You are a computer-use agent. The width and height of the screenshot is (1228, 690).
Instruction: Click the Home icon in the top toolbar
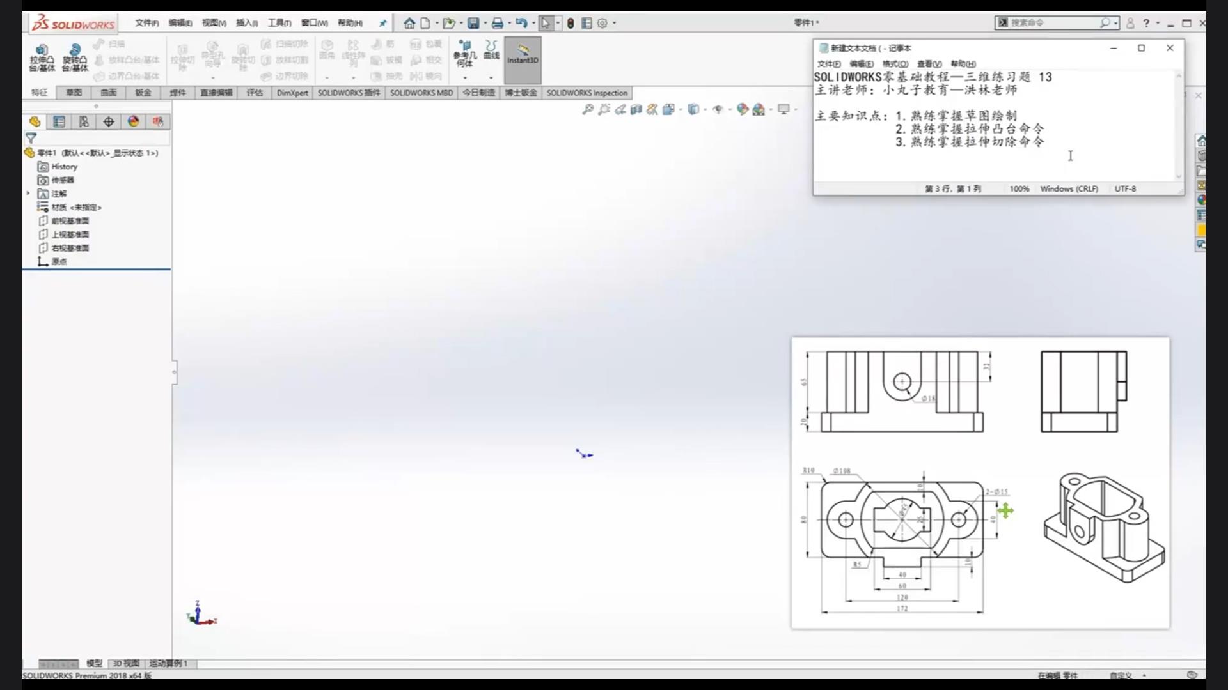coord(409,23)
